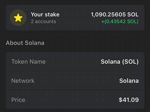
Task: Select the "Solana" value in Network row
Action: click(x=129, y=81)
